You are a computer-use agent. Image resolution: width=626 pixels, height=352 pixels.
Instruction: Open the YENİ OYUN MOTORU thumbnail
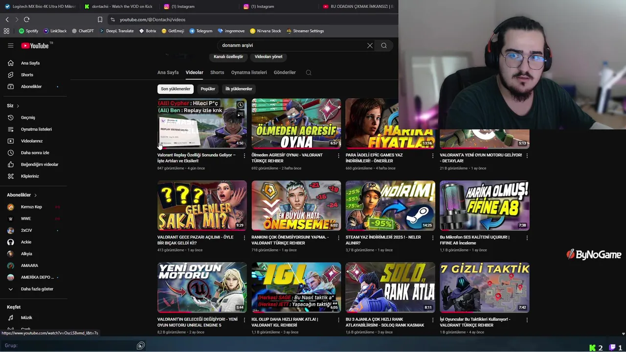tap(202, 287)
